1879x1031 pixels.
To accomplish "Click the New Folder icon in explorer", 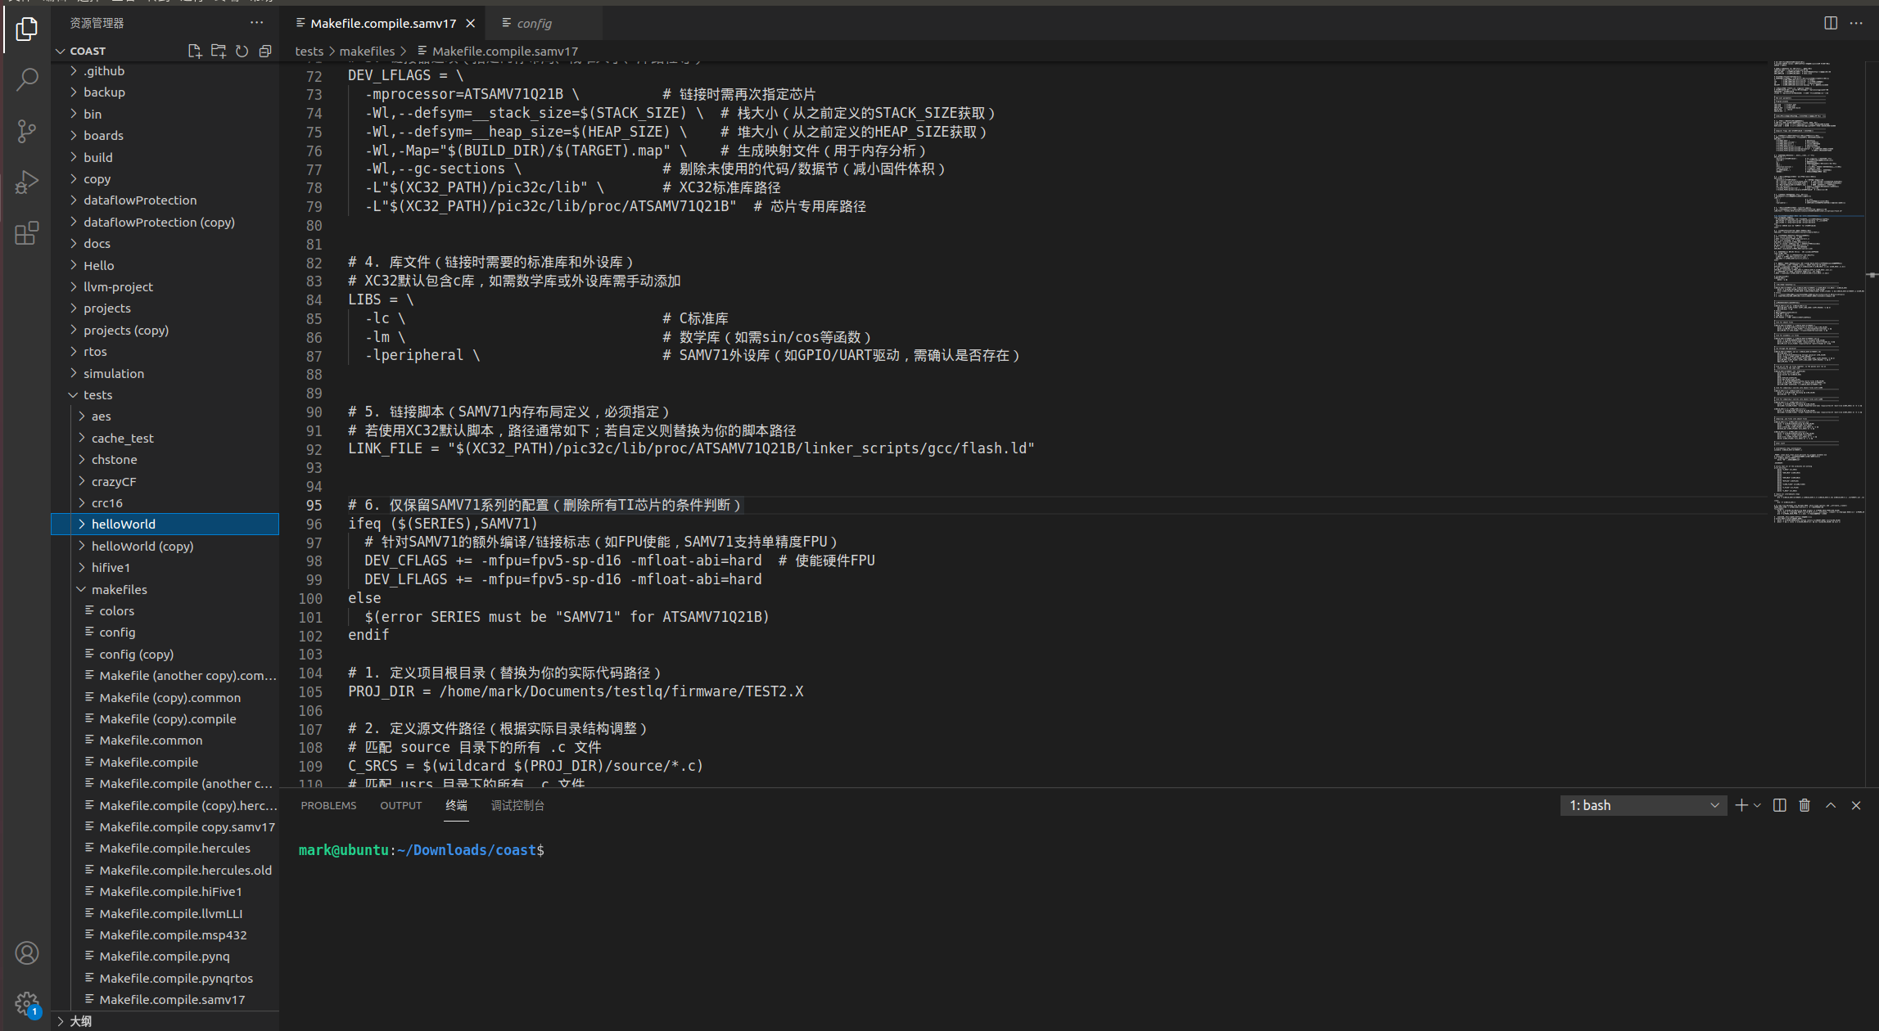I will 218,51.
